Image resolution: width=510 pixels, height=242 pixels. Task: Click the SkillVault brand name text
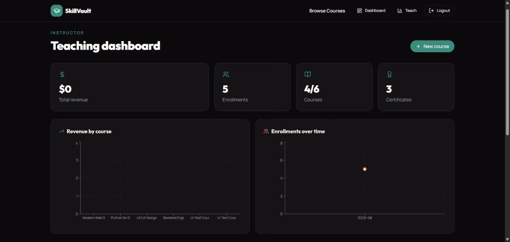[x=79, y=11]
